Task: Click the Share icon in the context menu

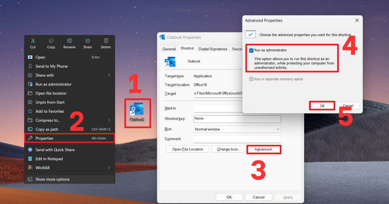Action: pyautogui.click(x=88, y=41)
